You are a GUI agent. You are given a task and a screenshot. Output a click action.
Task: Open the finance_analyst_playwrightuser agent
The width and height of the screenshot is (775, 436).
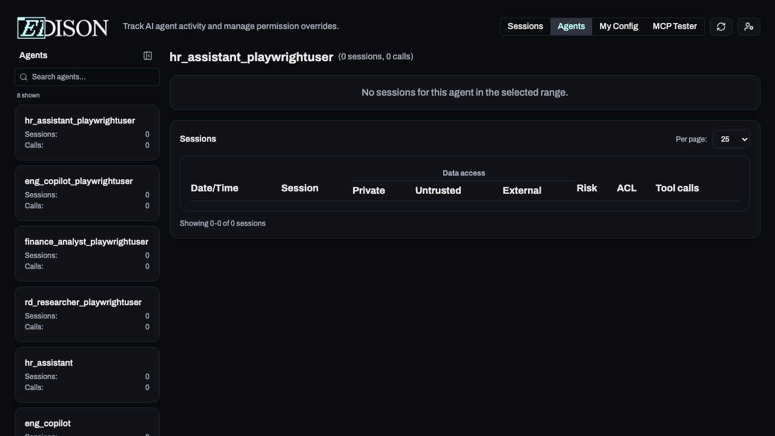click(x=87, y=253)
